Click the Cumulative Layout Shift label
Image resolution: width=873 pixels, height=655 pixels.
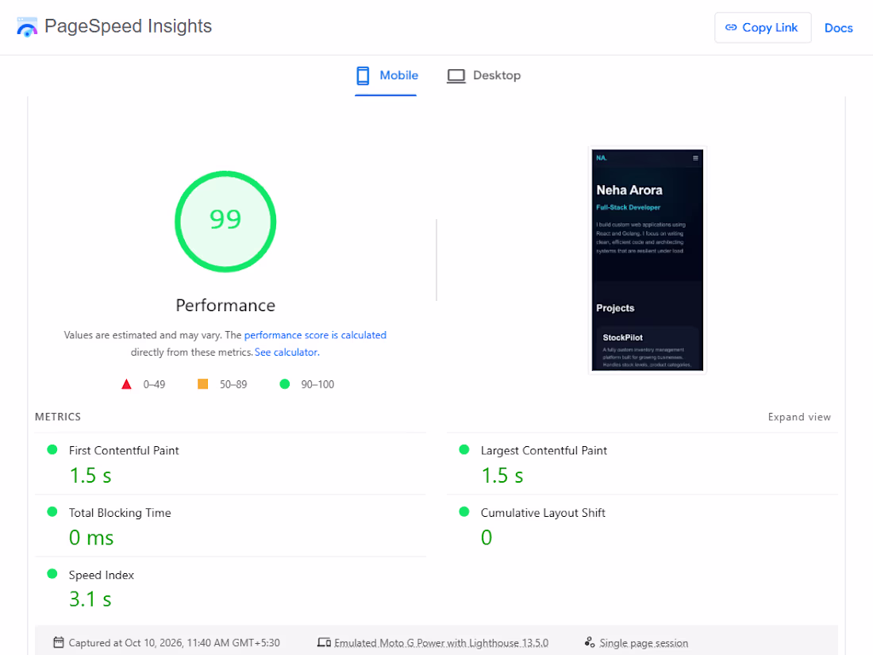coord(543,513)
